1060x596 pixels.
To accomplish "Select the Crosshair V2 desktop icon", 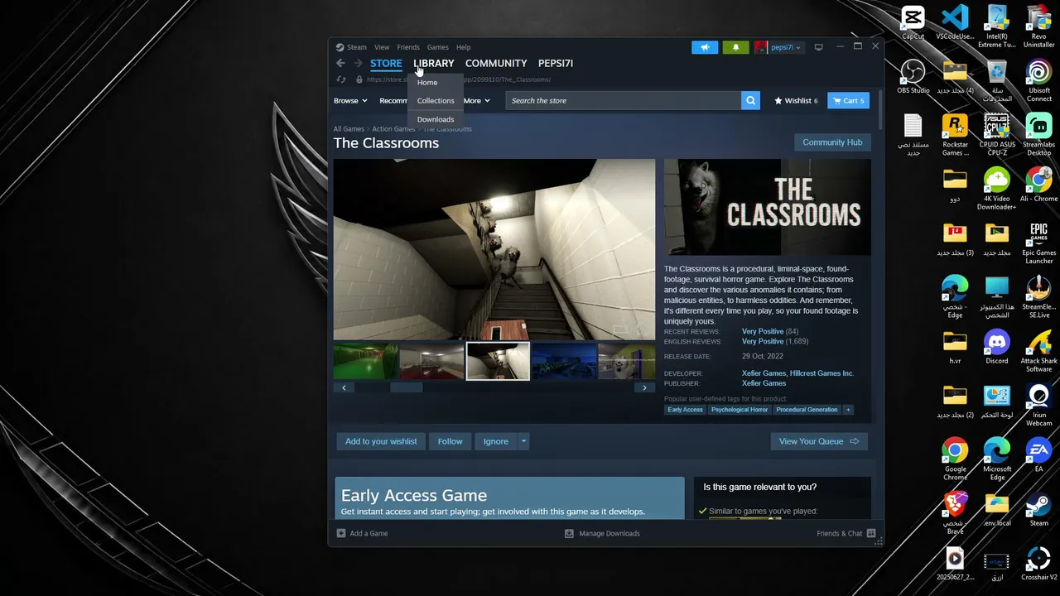I will click(x=1038, y=563).
